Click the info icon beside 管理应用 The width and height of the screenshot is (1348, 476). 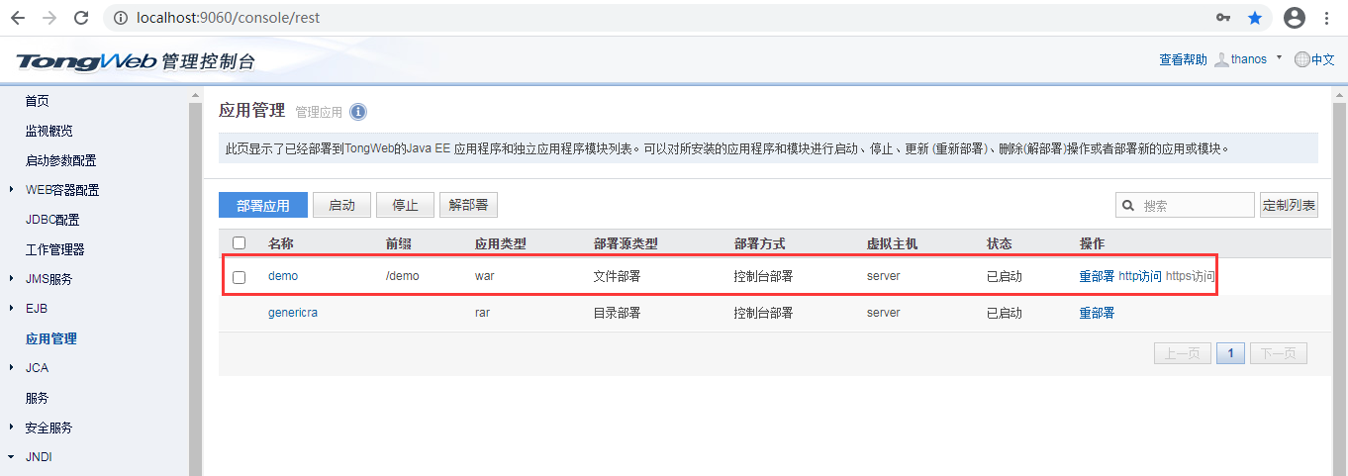tap(358, 111)
